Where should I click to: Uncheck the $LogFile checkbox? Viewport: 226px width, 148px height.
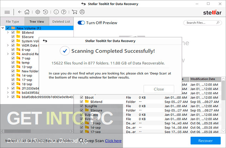coord(81,106)
